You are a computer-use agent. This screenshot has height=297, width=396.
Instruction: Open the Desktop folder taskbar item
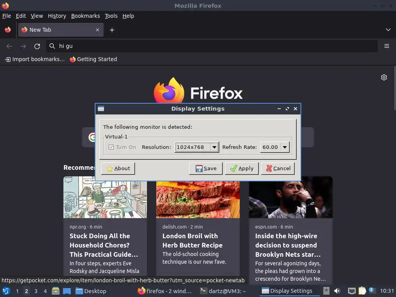pos(91,291)
